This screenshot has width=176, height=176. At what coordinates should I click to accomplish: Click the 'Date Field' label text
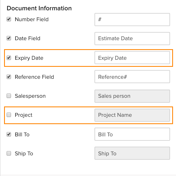click(27, 38)
